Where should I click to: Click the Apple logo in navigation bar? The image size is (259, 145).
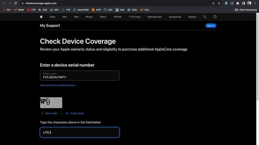(41, 17)
